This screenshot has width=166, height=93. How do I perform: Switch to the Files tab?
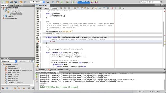tap(11, 5)
